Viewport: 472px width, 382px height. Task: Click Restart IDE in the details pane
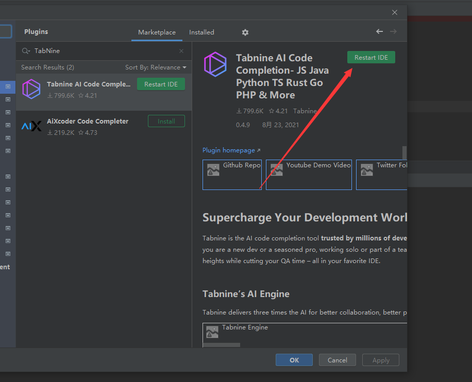pos(371,58)
